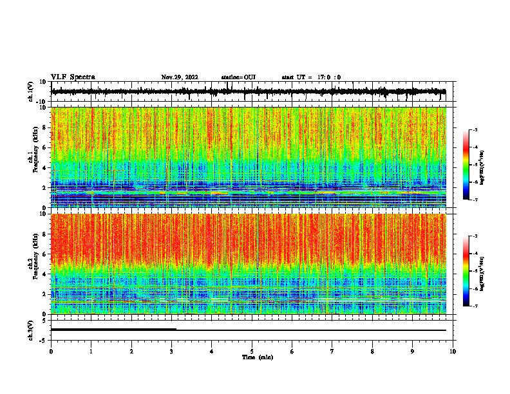Click the 6 kHz tick label on ch.1

coord(44,148)
